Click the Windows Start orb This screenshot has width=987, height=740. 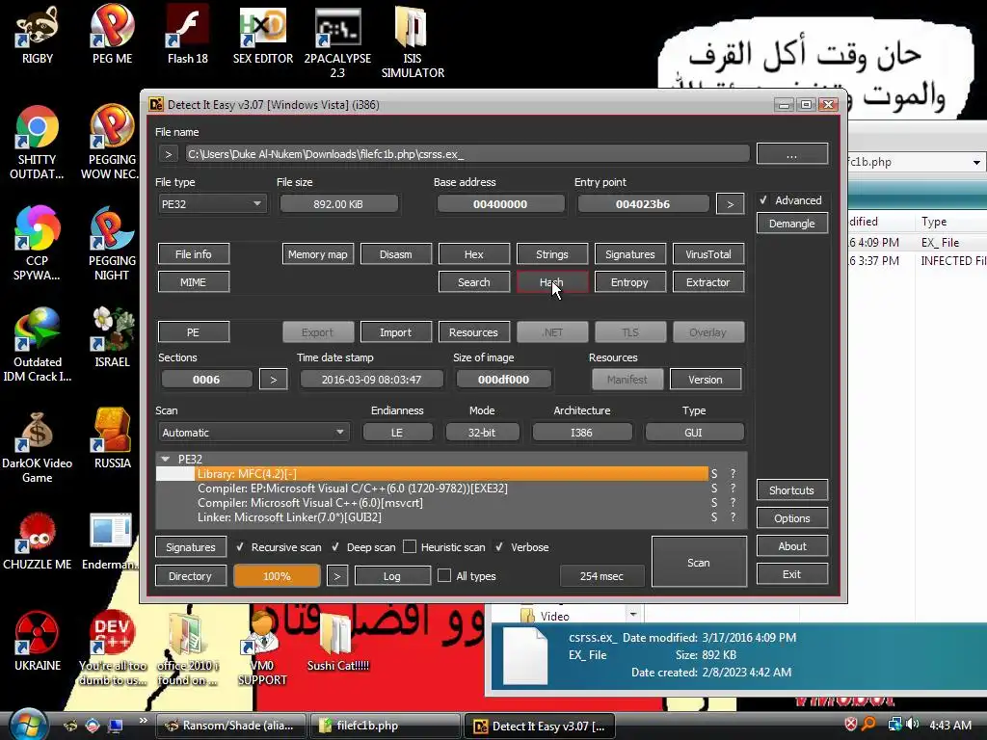pos(26,725)
